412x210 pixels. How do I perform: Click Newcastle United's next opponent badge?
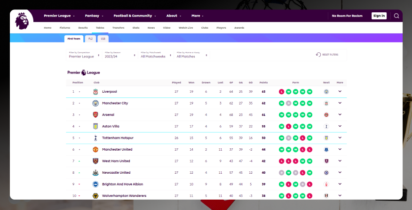click(x=326, y=173)
